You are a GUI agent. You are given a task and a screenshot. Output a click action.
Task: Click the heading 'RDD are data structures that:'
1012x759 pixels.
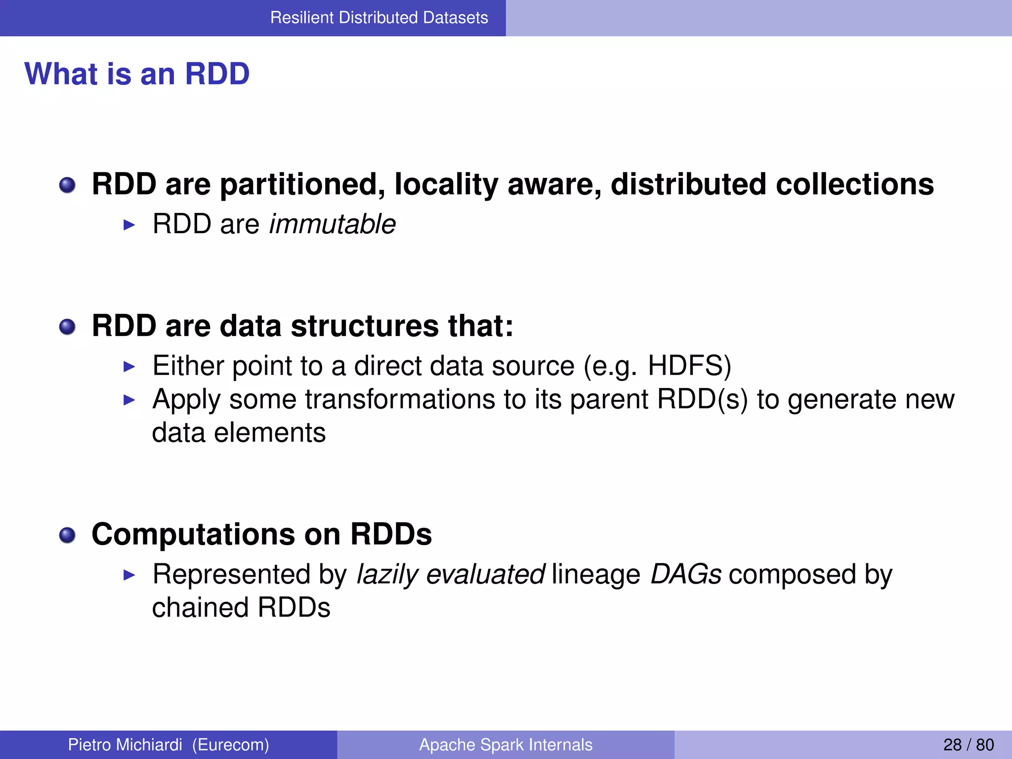302,326
